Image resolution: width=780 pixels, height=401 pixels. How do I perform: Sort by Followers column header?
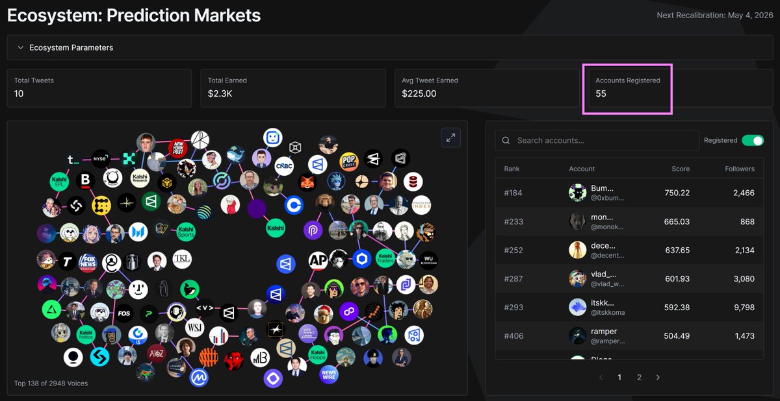click(x=740, y=169)
